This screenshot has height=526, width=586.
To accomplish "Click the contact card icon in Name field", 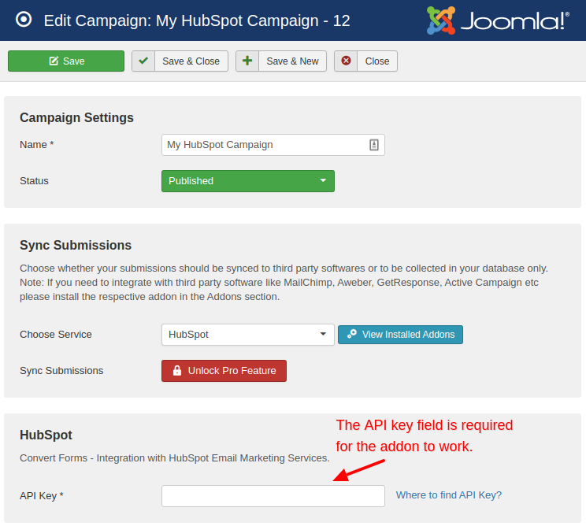I will click(374, 145).
